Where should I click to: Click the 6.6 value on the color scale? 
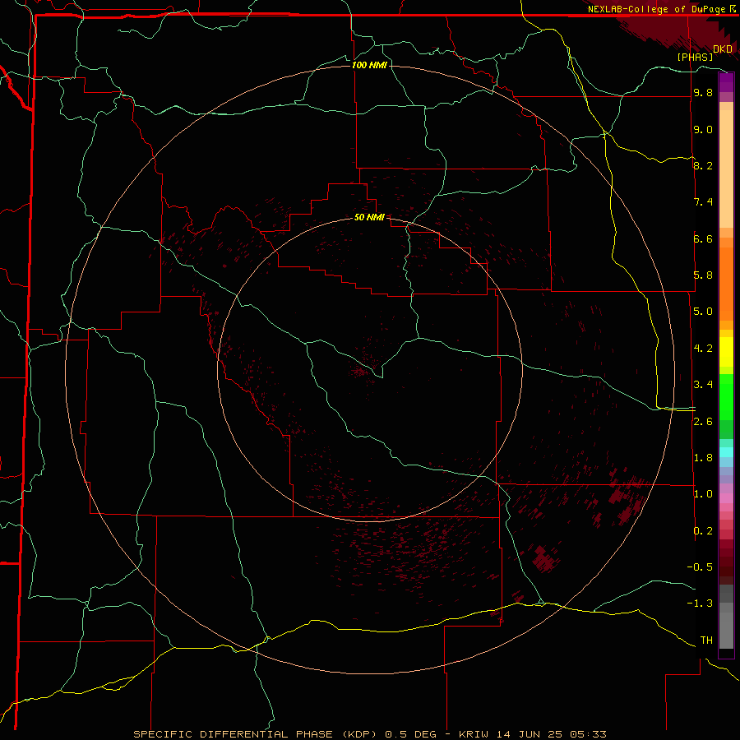[703, 238]
